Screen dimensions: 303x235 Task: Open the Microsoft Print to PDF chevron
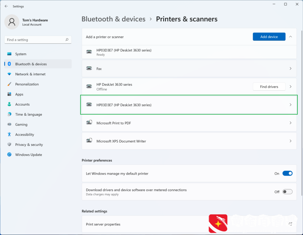(x=291, y=123)
